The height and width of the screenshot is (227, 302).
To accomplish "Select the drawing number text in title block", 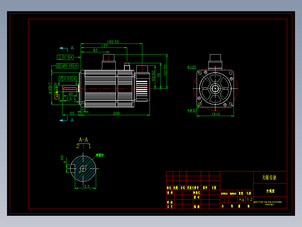I will click(x=268, y=203).
